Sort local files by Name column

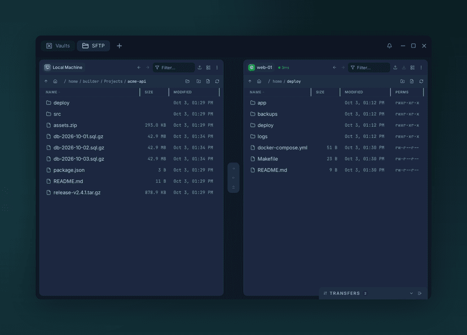click(x=52, y=92)
